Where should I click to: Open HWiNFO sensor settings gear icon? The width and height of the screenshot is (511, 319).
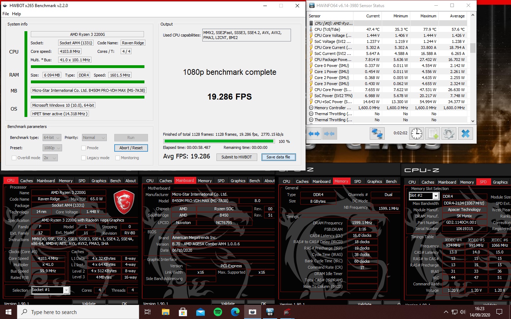point(449,134)
